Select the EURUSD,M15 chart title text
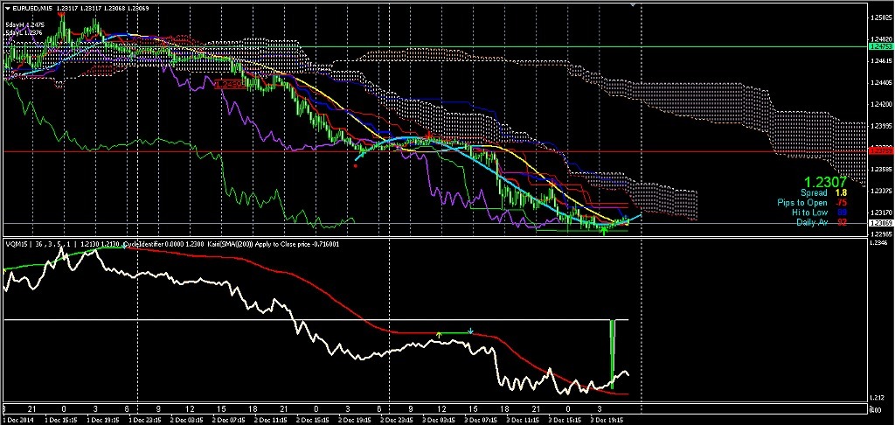This screenshot has height=425, width=895. tap(32, 8)
